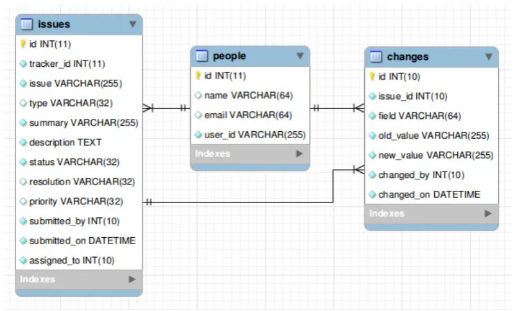The image size is (517, 311).
Task: Select the 'description TEXT' column text
Action: coord(66,143)
